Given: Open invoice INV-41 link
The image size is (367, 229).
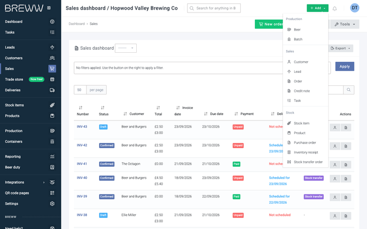Looking at the screenshot, I should (82, 164).
